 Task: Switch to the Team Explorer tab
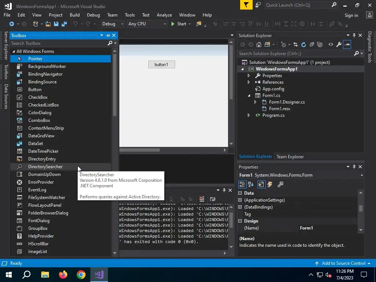pyautogui.click(x=290, y=156)
